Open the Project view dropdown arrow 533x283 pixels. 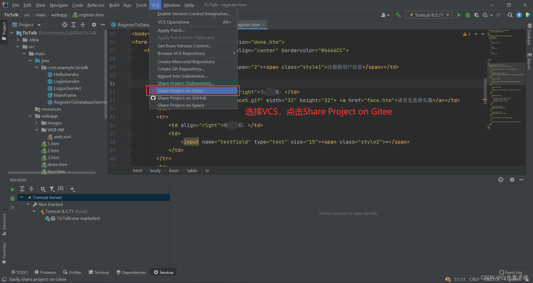(x=39, y=25)
